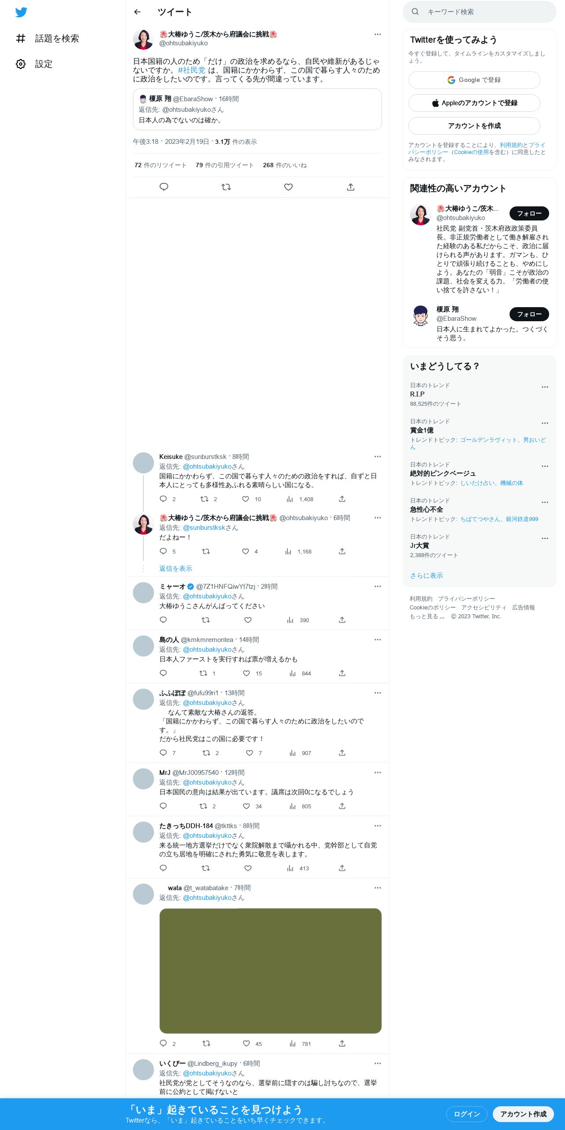This screenshot has width=565, height=1130.
Task: Expand hidden replies with 返信を表示
Action: click(176, 569)
